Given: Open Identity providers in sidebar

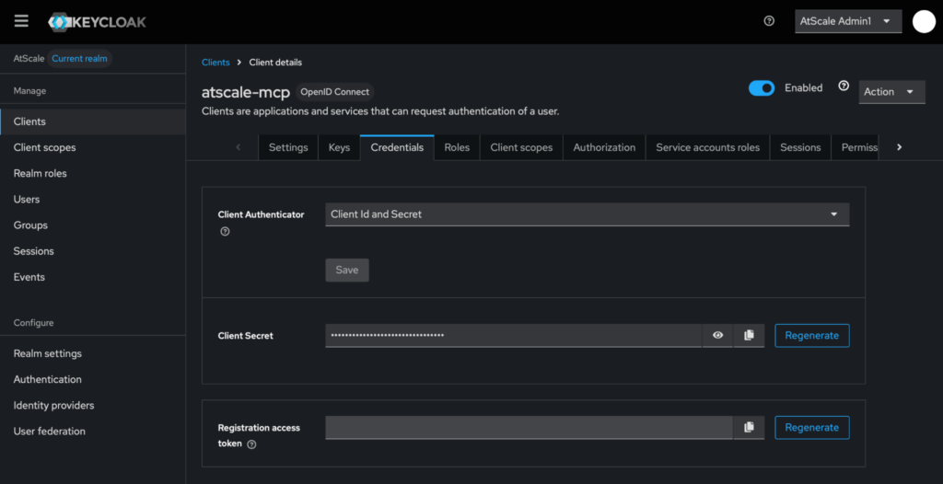Looking at the screenshot, I should pos(93,405).
